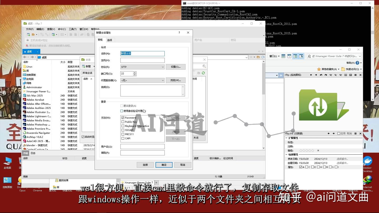Image resolution: width=379 pixels, height=213 pixels.
Task: Click the search magnifier in Sessions dialog
Action: (x=204, y=66)
